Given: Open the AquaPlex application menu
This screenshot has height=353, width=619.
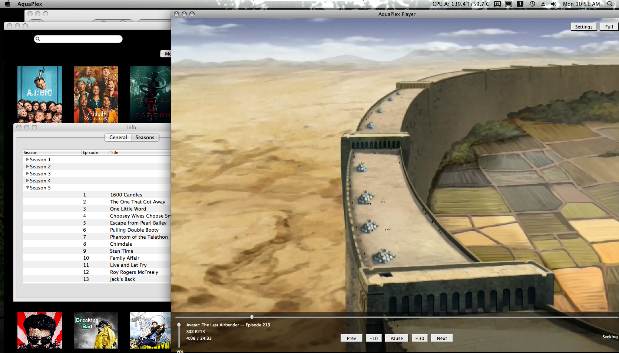Looking at the screenshot, I should coord(30,4).
